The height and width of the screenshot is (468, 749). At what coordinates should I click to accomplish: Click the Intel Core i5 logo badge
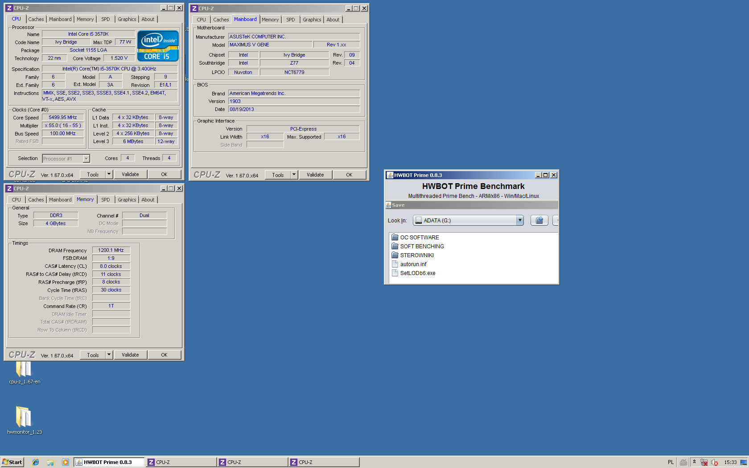click(158, 45)
